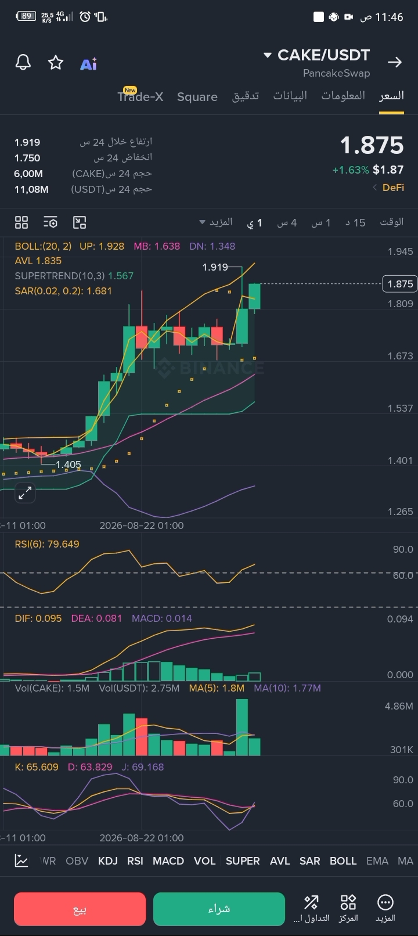Tap the alarm clock status icon

click(85, 17)
